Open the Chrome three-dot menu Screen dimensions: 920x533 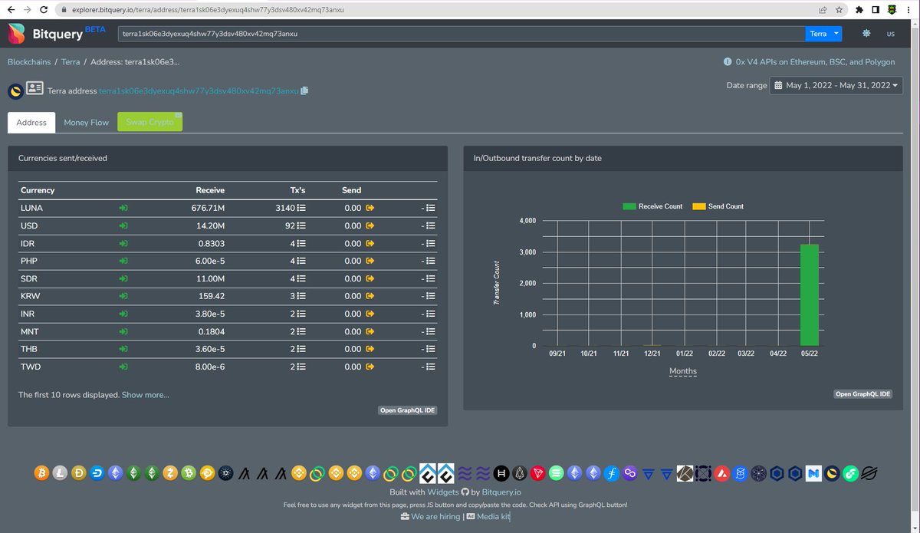[909, 10]
